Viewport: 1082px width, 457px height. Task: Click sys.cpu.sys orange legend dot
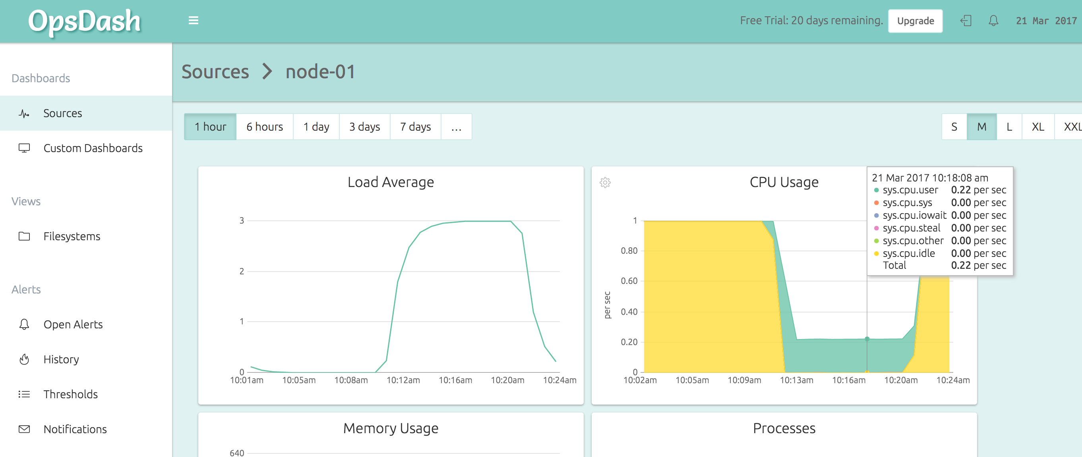[x=876, y=202]
